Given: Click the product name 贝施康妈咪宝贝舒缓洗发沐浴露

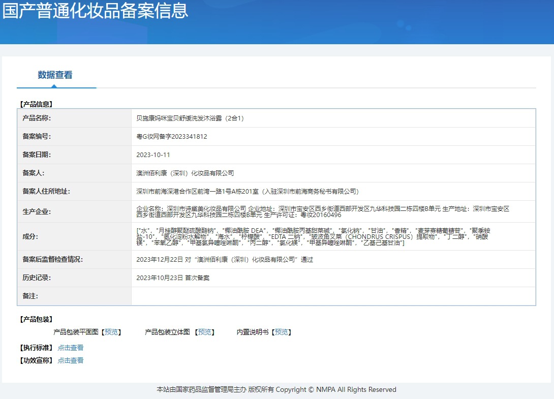Looking at the screenshot, I should click(x=190, y=118).
